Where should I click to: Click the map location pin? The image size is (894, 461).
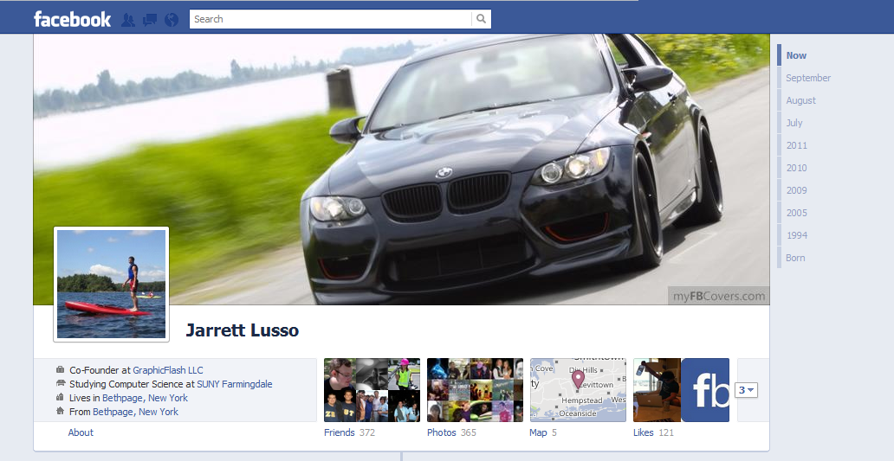point(578,379)
